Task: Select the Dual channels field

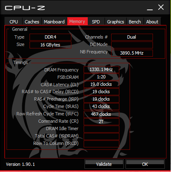Action: coord(132,37)
